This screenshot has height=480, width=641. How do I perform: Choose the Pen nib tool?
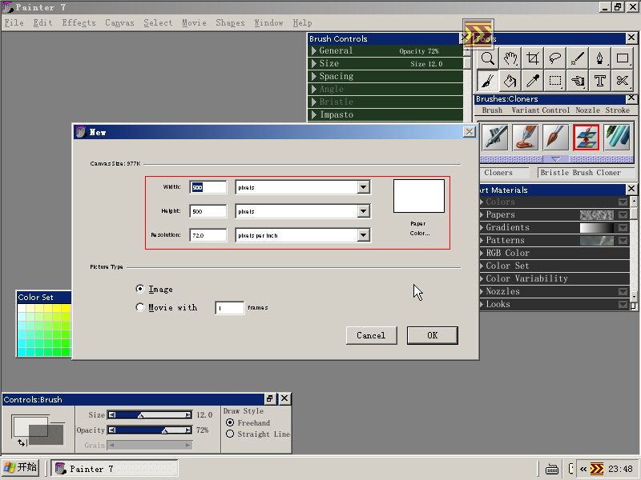599,58
